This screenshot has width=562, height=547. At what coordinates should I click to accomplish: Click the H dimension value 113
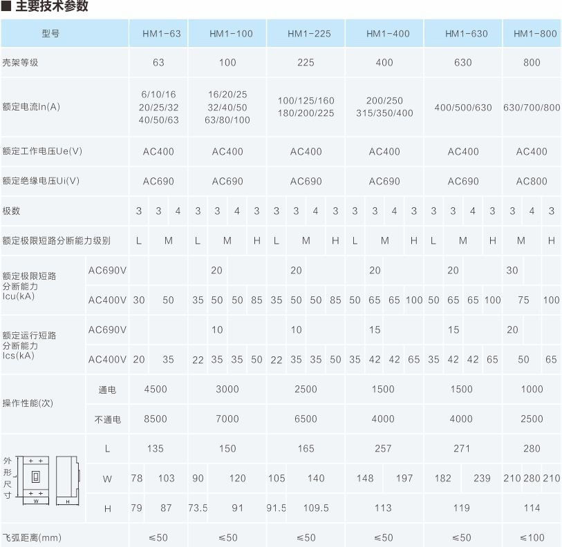click(383, 508)
